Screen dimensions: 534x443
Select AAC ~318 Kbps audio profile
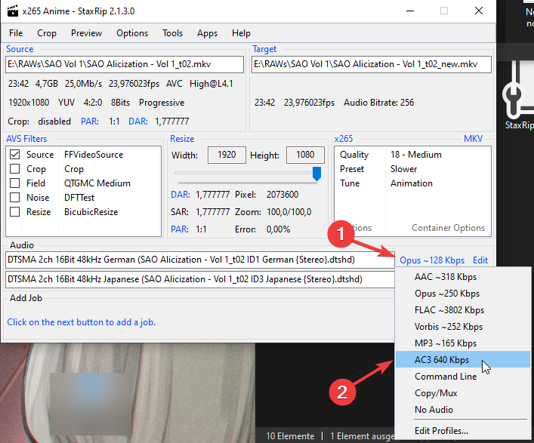click(463, 277)
